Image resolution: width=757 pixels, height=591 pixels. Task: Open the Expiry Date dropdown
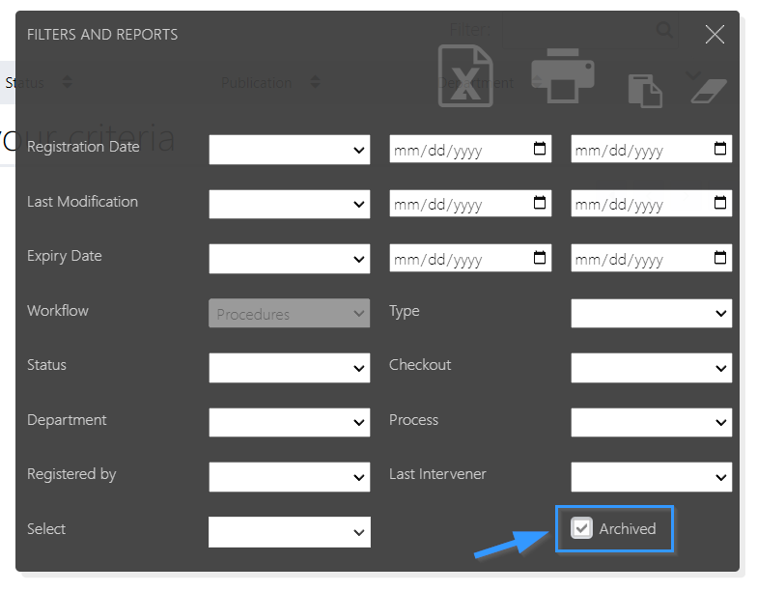290,259
